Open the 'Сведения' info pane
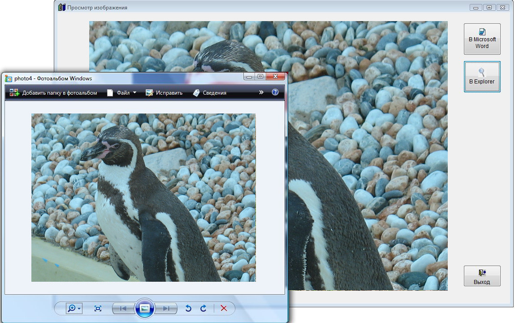The width and height of the screenshot is (515, 323). pos(210,93)
